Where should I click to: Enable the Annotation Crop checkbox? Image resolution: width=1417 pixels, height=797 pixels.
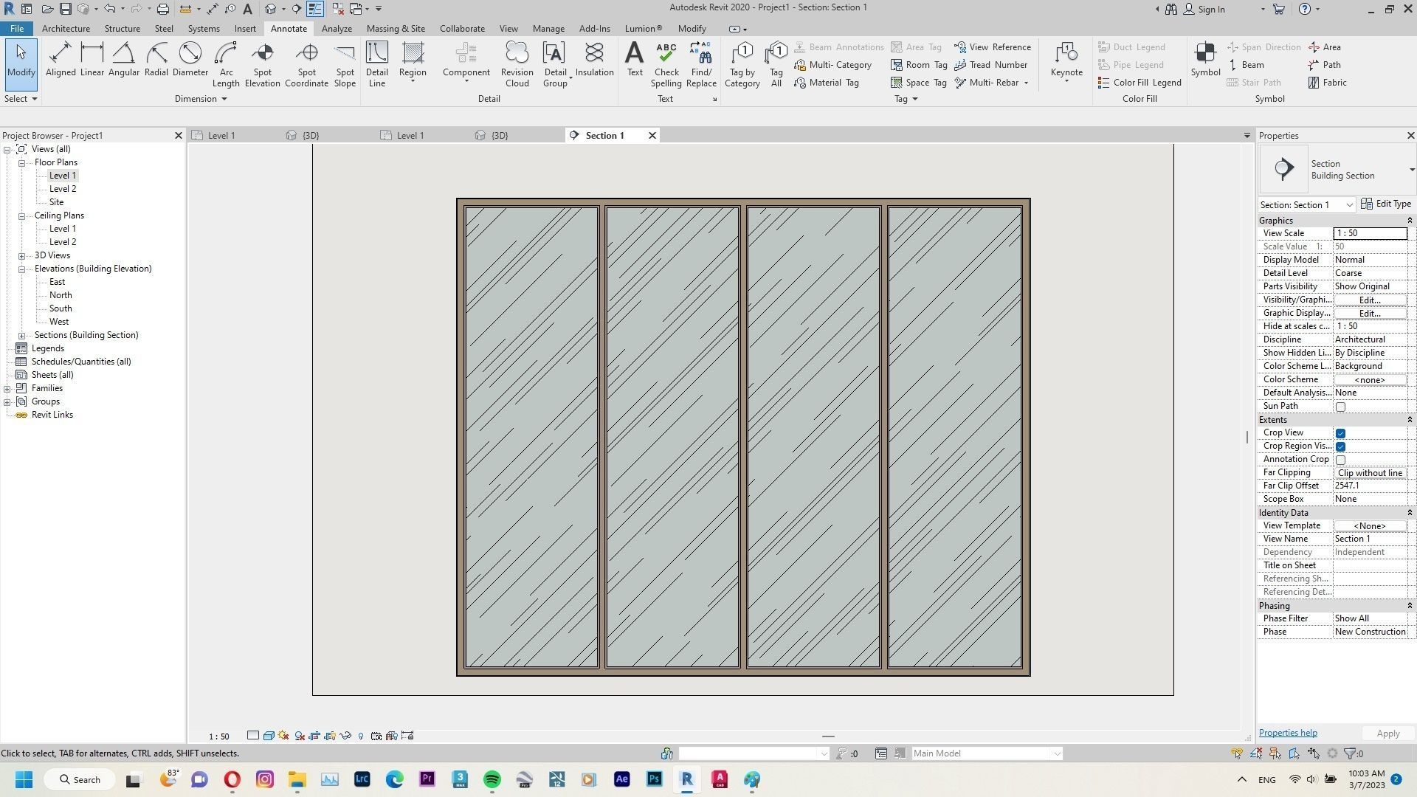tap(1341, 459)
